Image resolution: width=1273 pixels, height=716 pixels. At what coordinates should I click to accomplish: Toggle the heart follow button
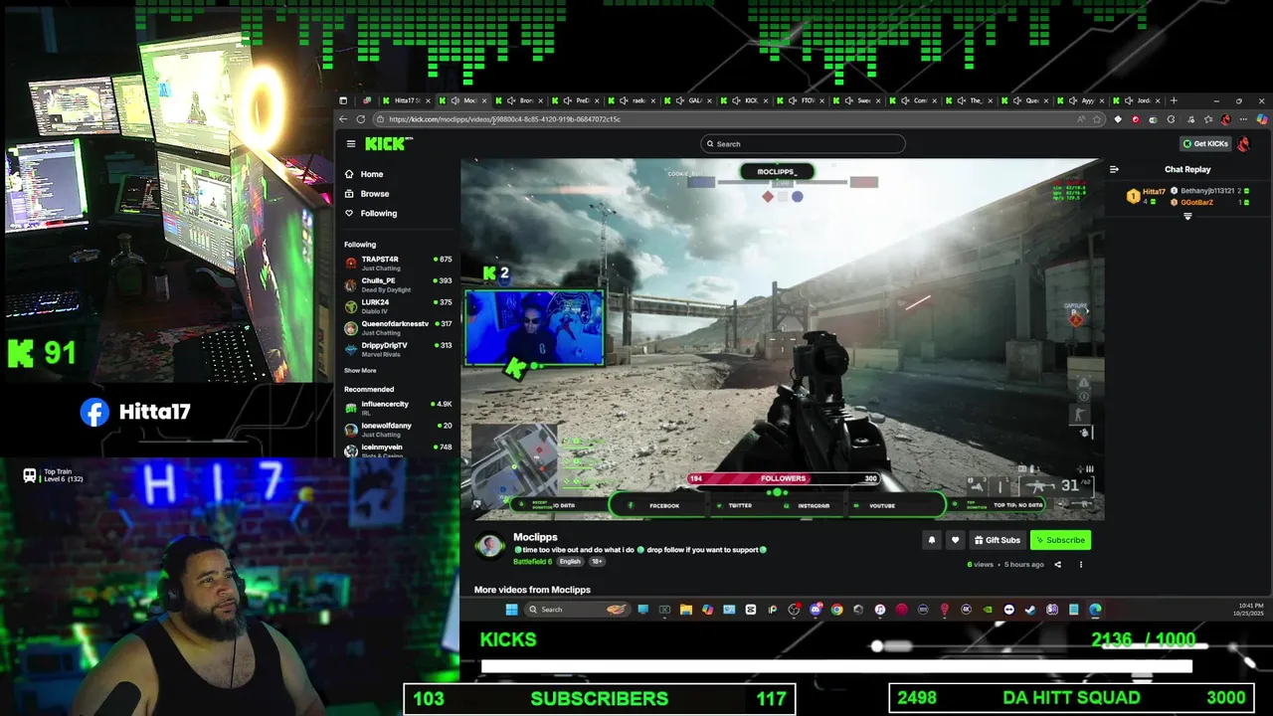pos(955,540)
